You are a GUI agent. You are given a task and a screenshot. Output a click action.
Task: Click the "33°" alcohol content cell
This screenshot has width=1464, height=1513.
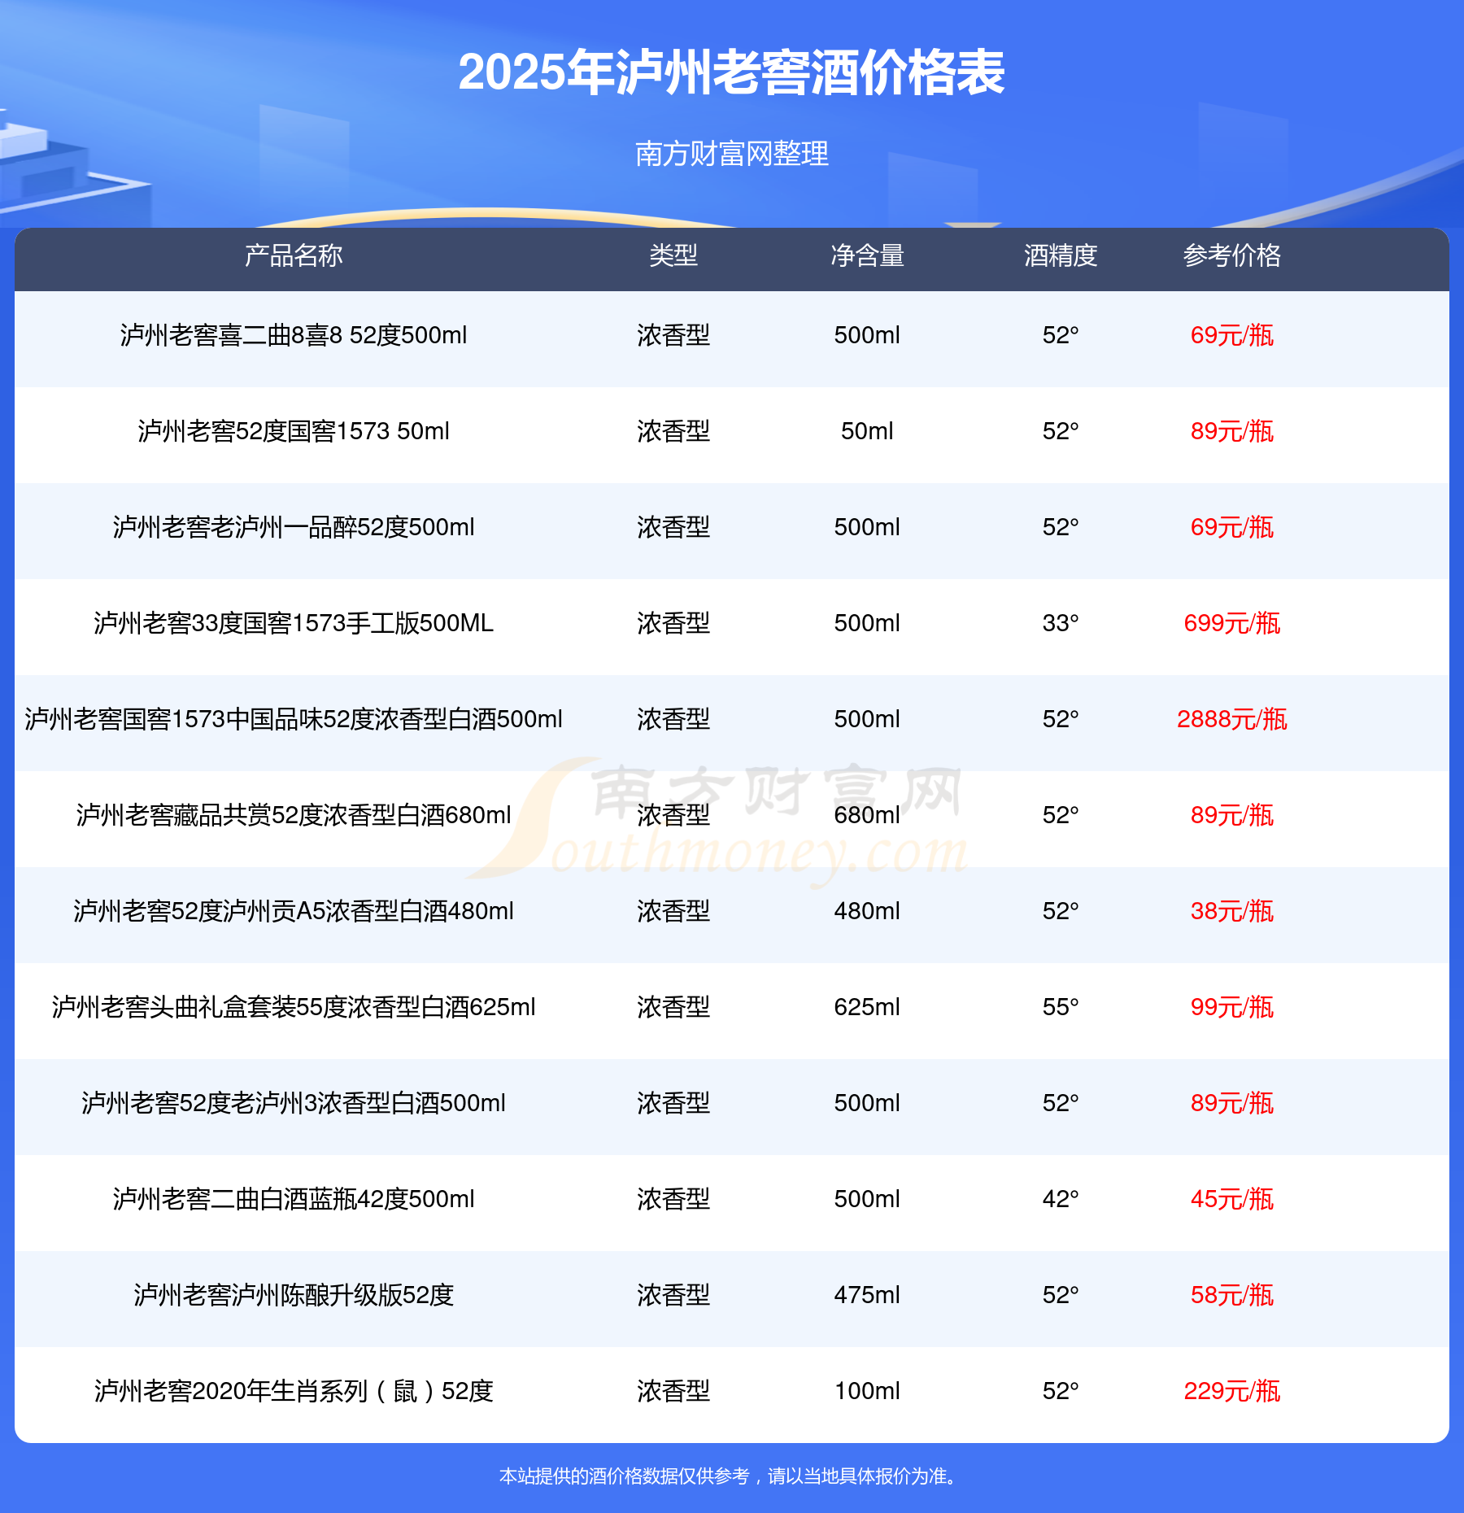[1061, 623]
